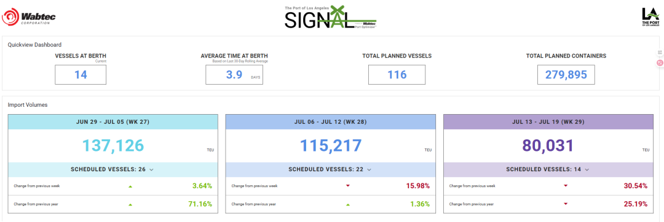Select the JUL 13 - JUL 19 (WK 29) header
The width and height of the screenshot is (664, 222).
[x=548, y=122]
